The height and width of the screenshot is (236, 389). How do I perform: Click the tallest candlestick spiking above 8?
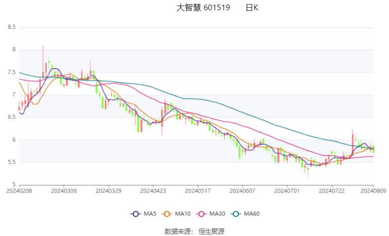point(43,62)
